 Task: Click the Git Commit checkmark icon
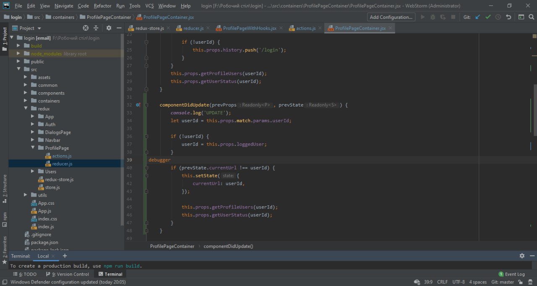(x=488, y=17)
